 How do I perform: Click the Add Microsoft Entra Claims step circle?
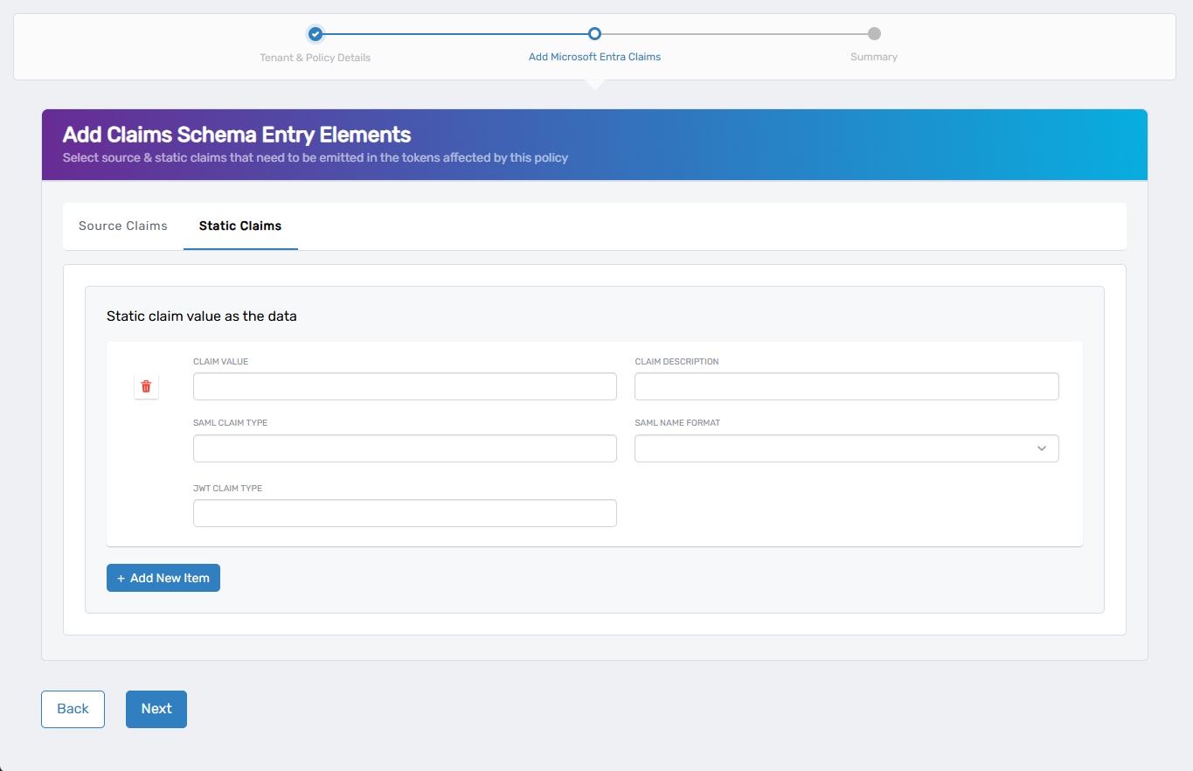(x=594, y=34)
